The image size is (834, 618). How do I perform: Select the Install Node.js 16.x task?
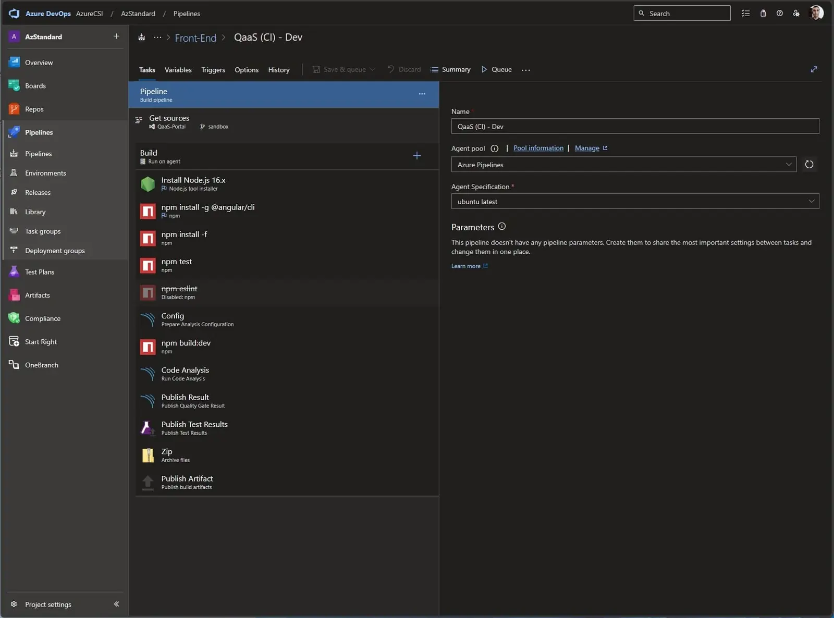coord(287,184)
